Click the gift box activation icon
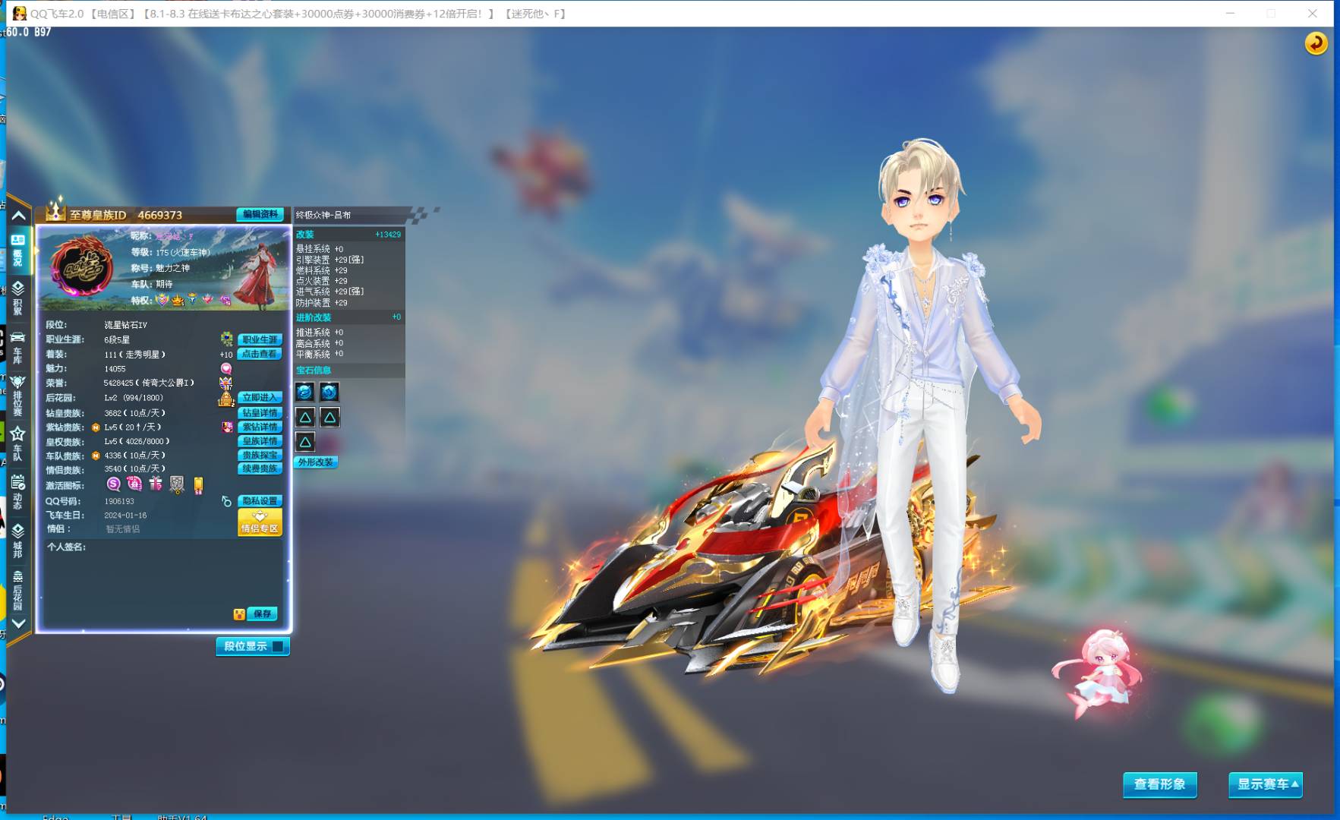The width and height of the screenshot is (1340, 820). pos(156,484)
